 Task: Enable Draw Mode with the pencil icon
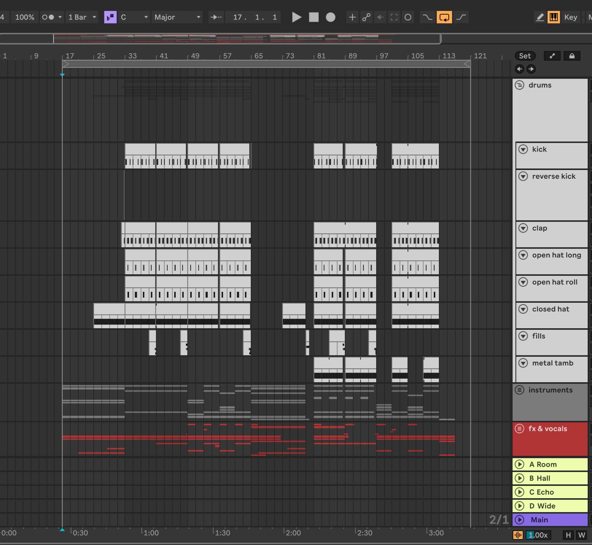tap(540, 17)
